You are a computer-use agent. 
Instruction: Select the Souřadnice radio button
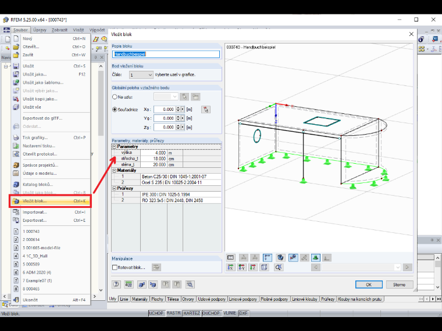pos(115,110)
